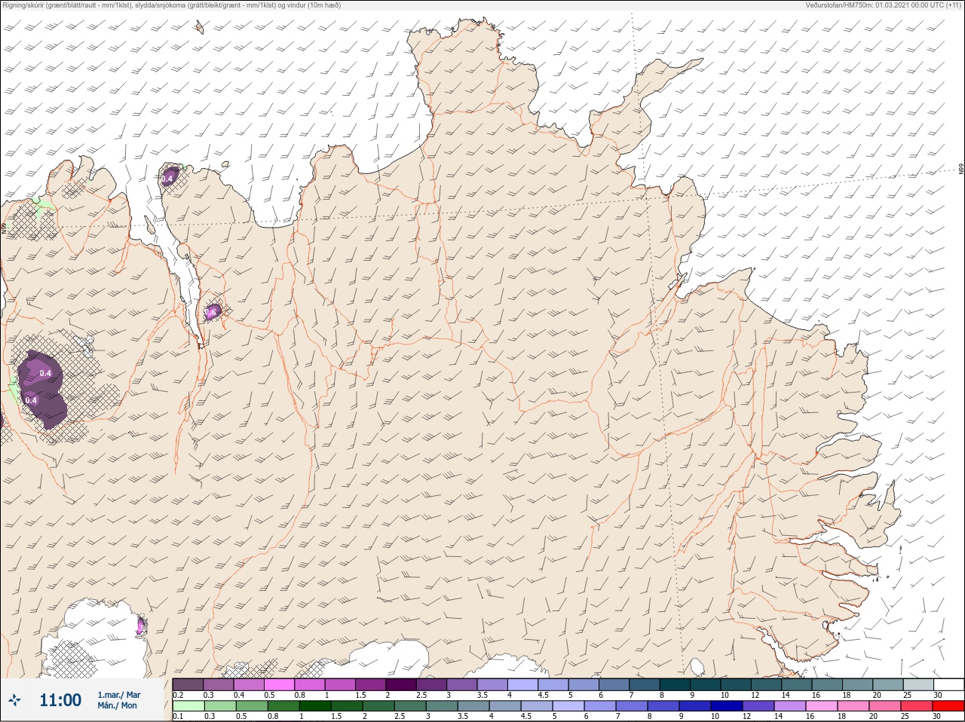Pick the bright pink snow legend swatch at 0.5
Screen dimensions: 965x722
(279, 684)
